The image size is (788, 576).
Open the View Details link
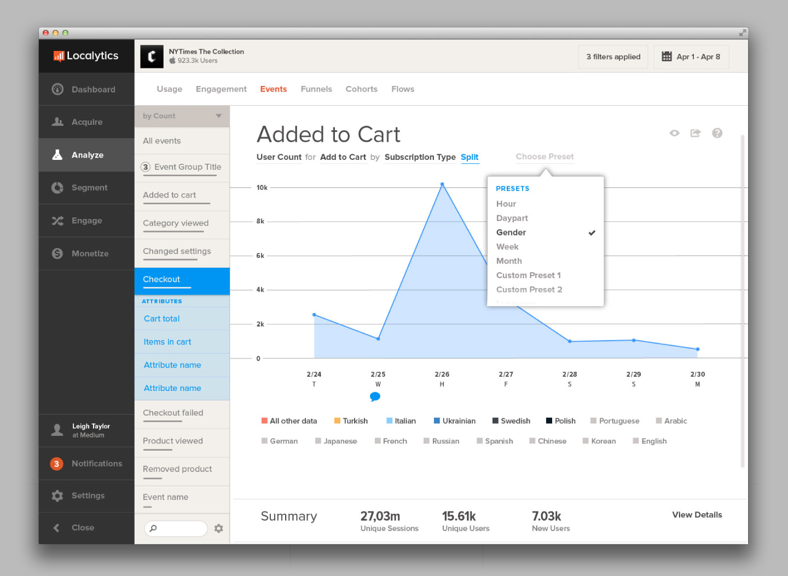coord(697,515)
